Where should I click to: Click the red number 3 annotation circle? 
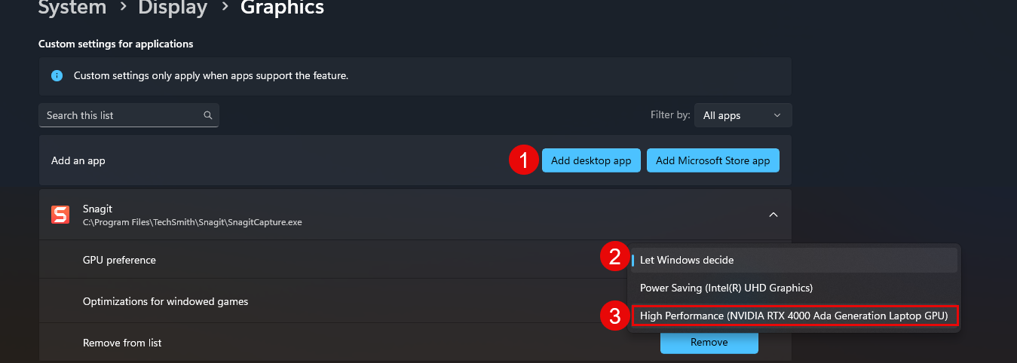tap(614, 316)
